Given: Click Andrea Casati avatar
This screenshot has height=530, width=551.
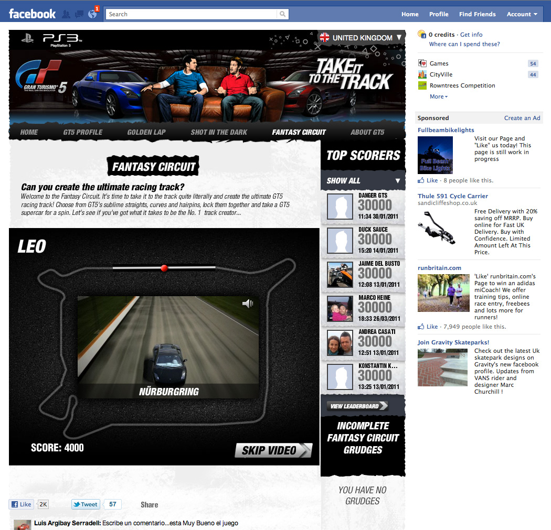Looking at the screenshot, I should pyautogui.click(x=340, y=342).
